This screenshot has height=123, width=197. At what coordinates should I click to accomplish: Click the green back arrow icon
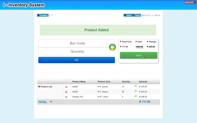pyautogui.click(x=112, y=47)
